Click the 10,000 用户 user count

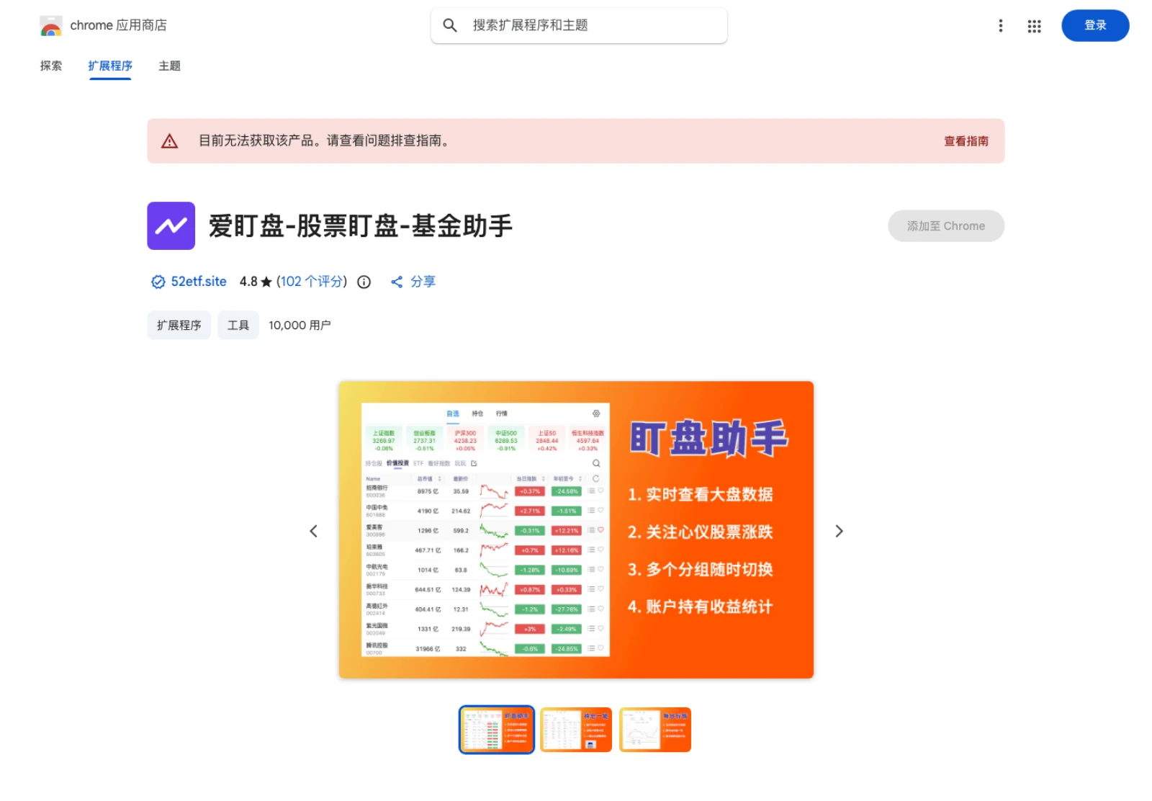click(300, 325)
